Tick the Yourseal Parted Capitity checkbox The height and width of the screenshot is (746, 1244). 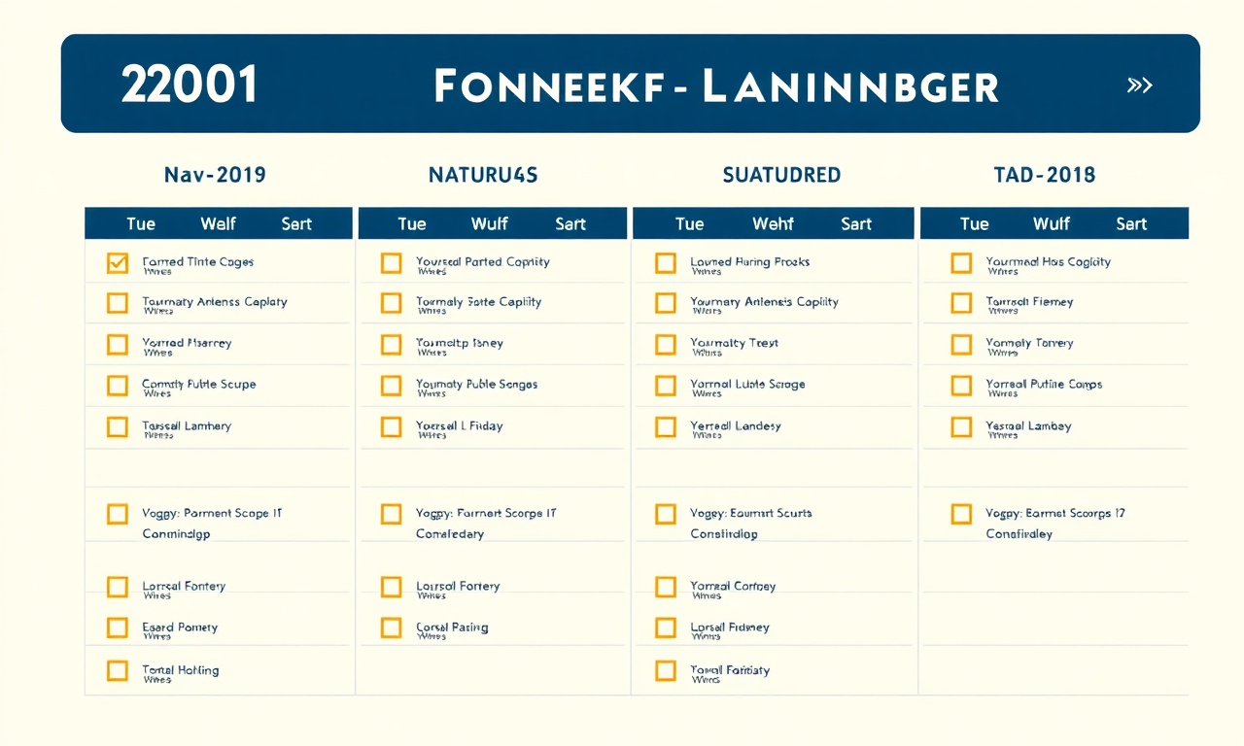click(x=391, y=262)
